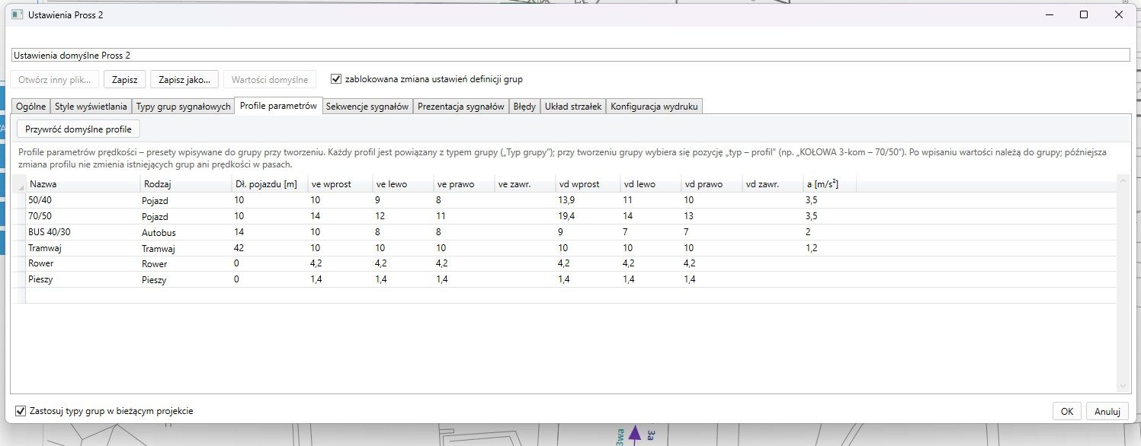Click acceleration value 1,2 in Tramwaj row

[x=830, y=248]
